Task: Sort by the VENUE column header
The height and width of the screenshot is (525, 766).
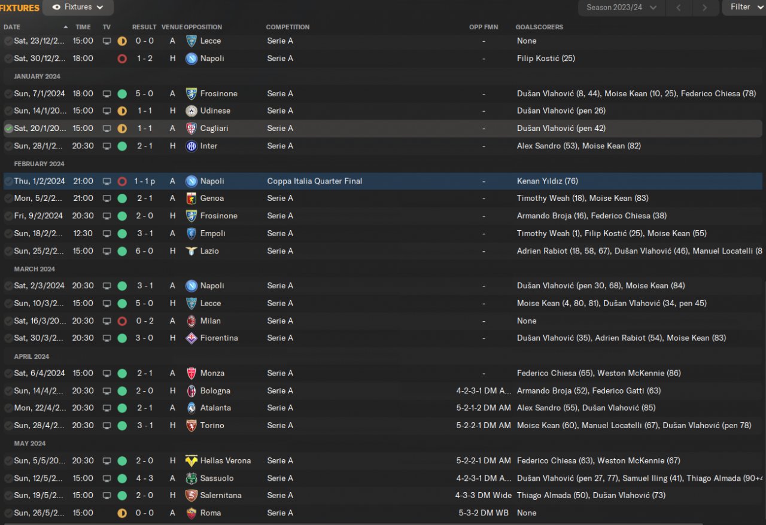Action: (172, 27)
